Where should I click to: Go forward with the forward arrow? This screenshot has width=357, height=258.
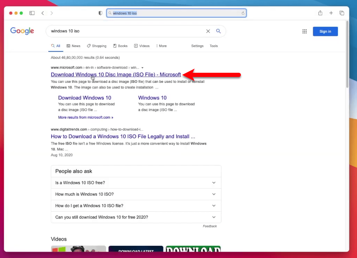[52, 13]
